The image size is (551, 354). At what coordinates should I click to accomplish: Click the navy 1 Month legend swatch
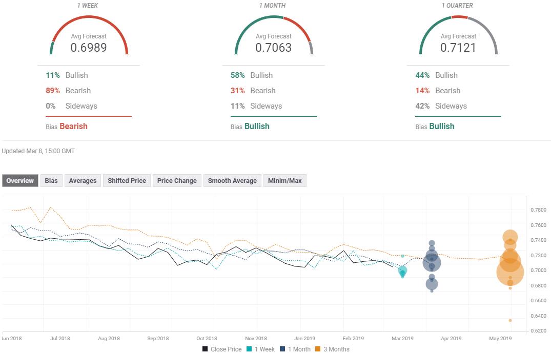[282, 349]
